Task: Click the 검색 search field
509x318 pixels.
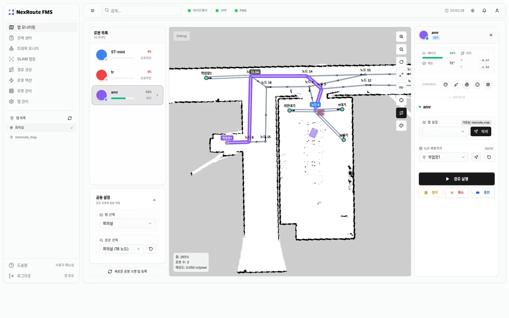Action: (142, 10)
